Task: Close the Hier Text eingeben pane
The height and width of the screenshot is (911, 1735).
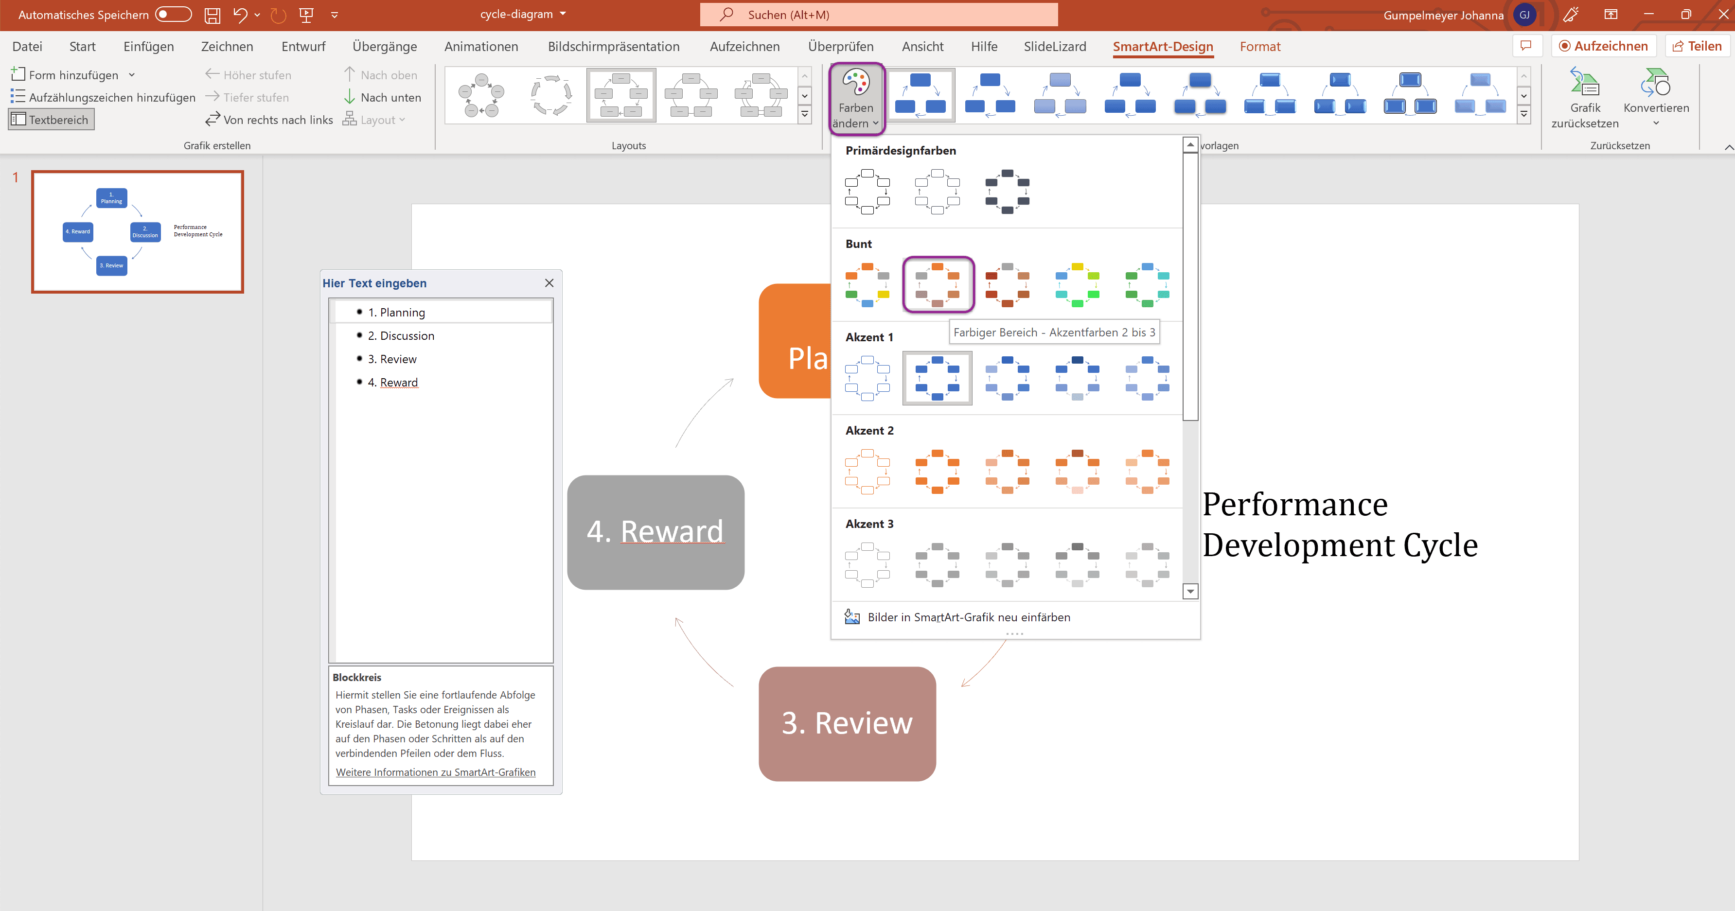Action: pos(549,283)
